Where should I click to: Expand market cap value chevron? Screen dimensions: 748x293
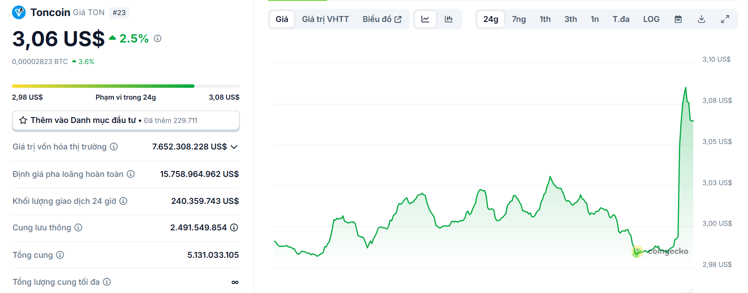pos(234,147)
